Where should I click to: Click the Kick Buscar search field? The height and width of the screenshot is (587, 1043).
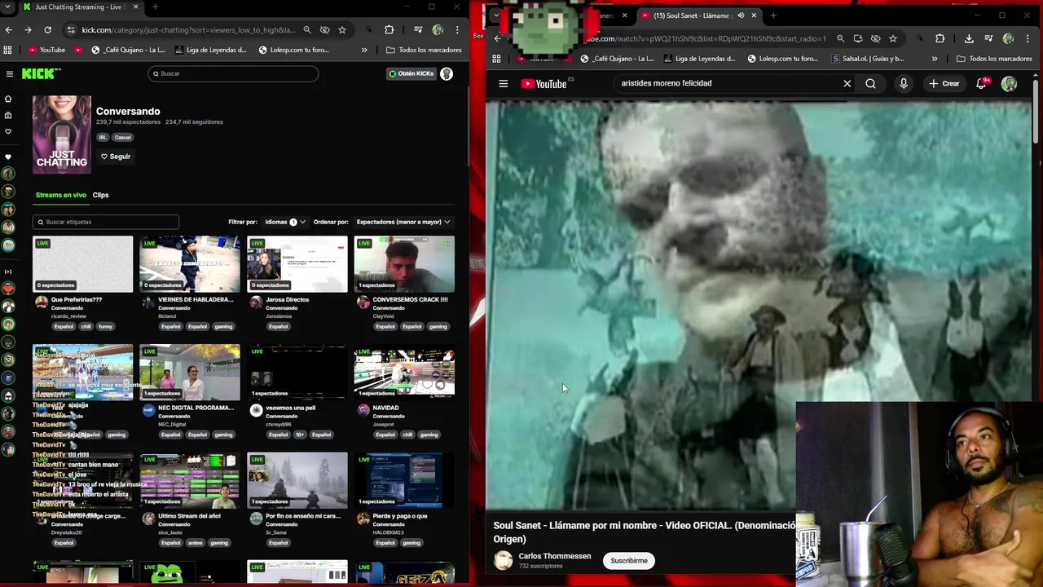pyautogui.click(x=233, y=73)
